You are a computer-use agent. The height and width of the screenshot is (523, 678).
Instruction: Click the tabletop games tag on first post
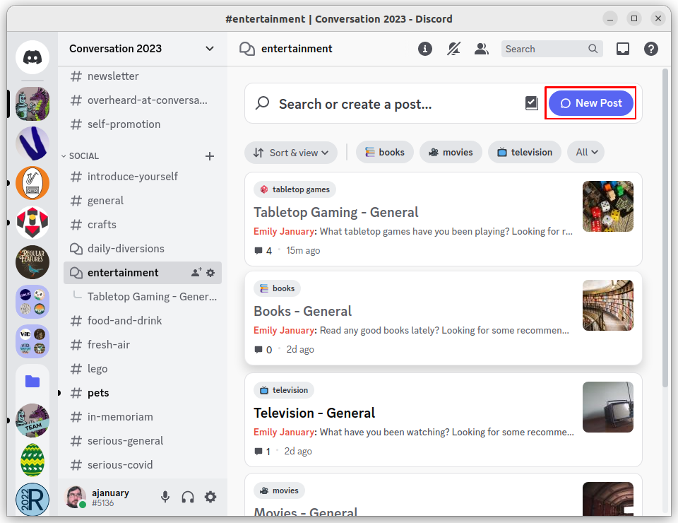coord(295,189)
